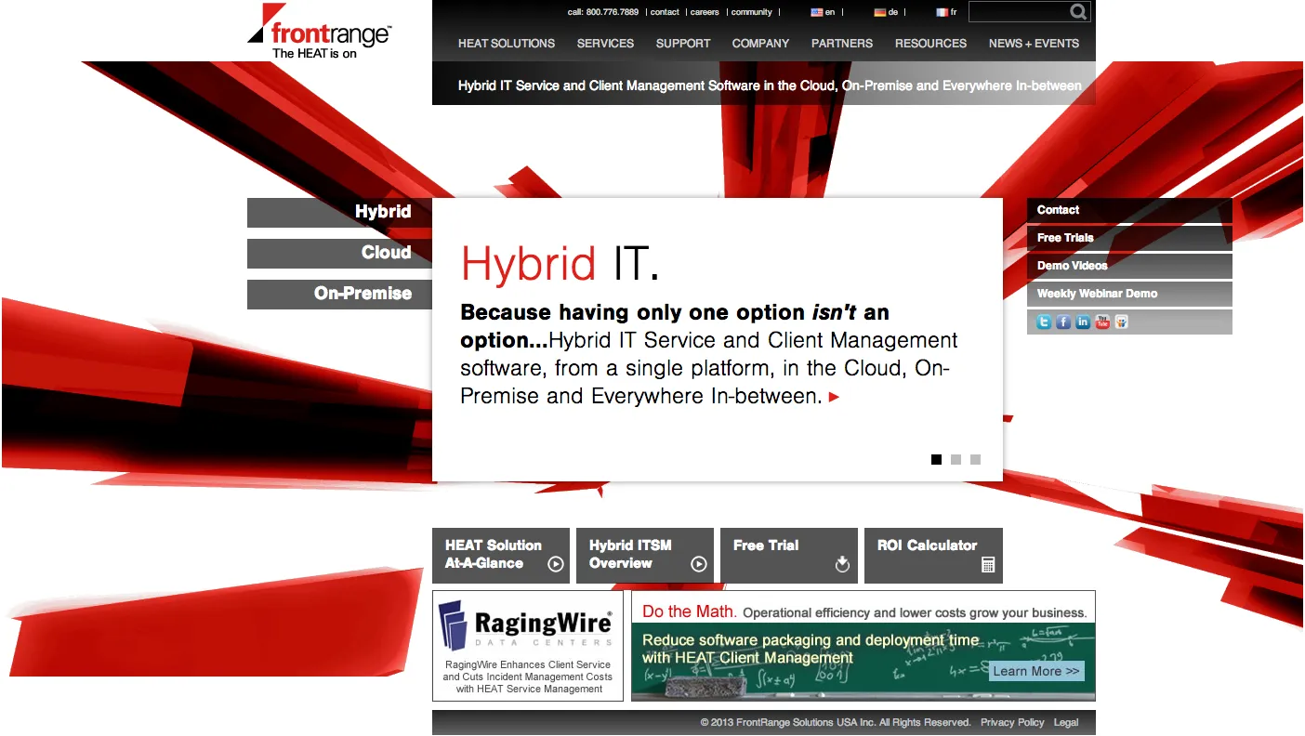Image resolution: width=1305 pixels, height=736 pixels.
Task: Open the Demo Videos sidebar button
Action: (x=1129, y=266)
